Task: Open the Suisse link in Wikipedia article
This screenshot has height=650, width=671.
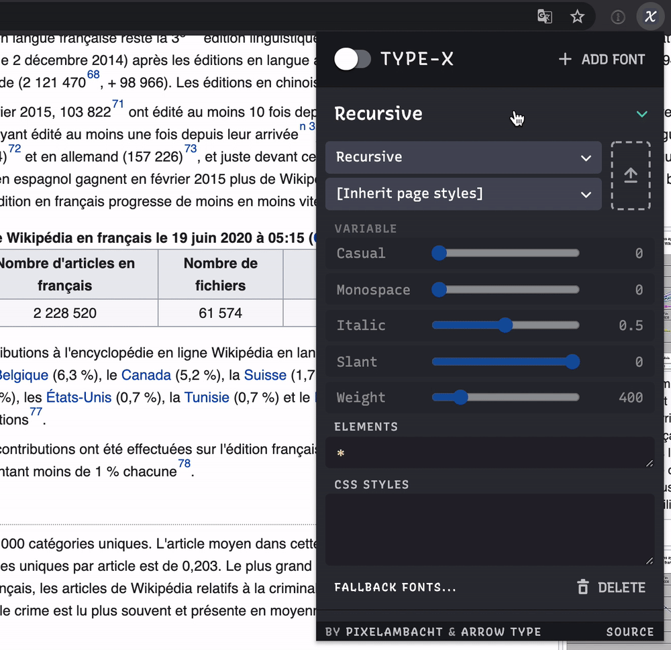Action: coord(265,375)
